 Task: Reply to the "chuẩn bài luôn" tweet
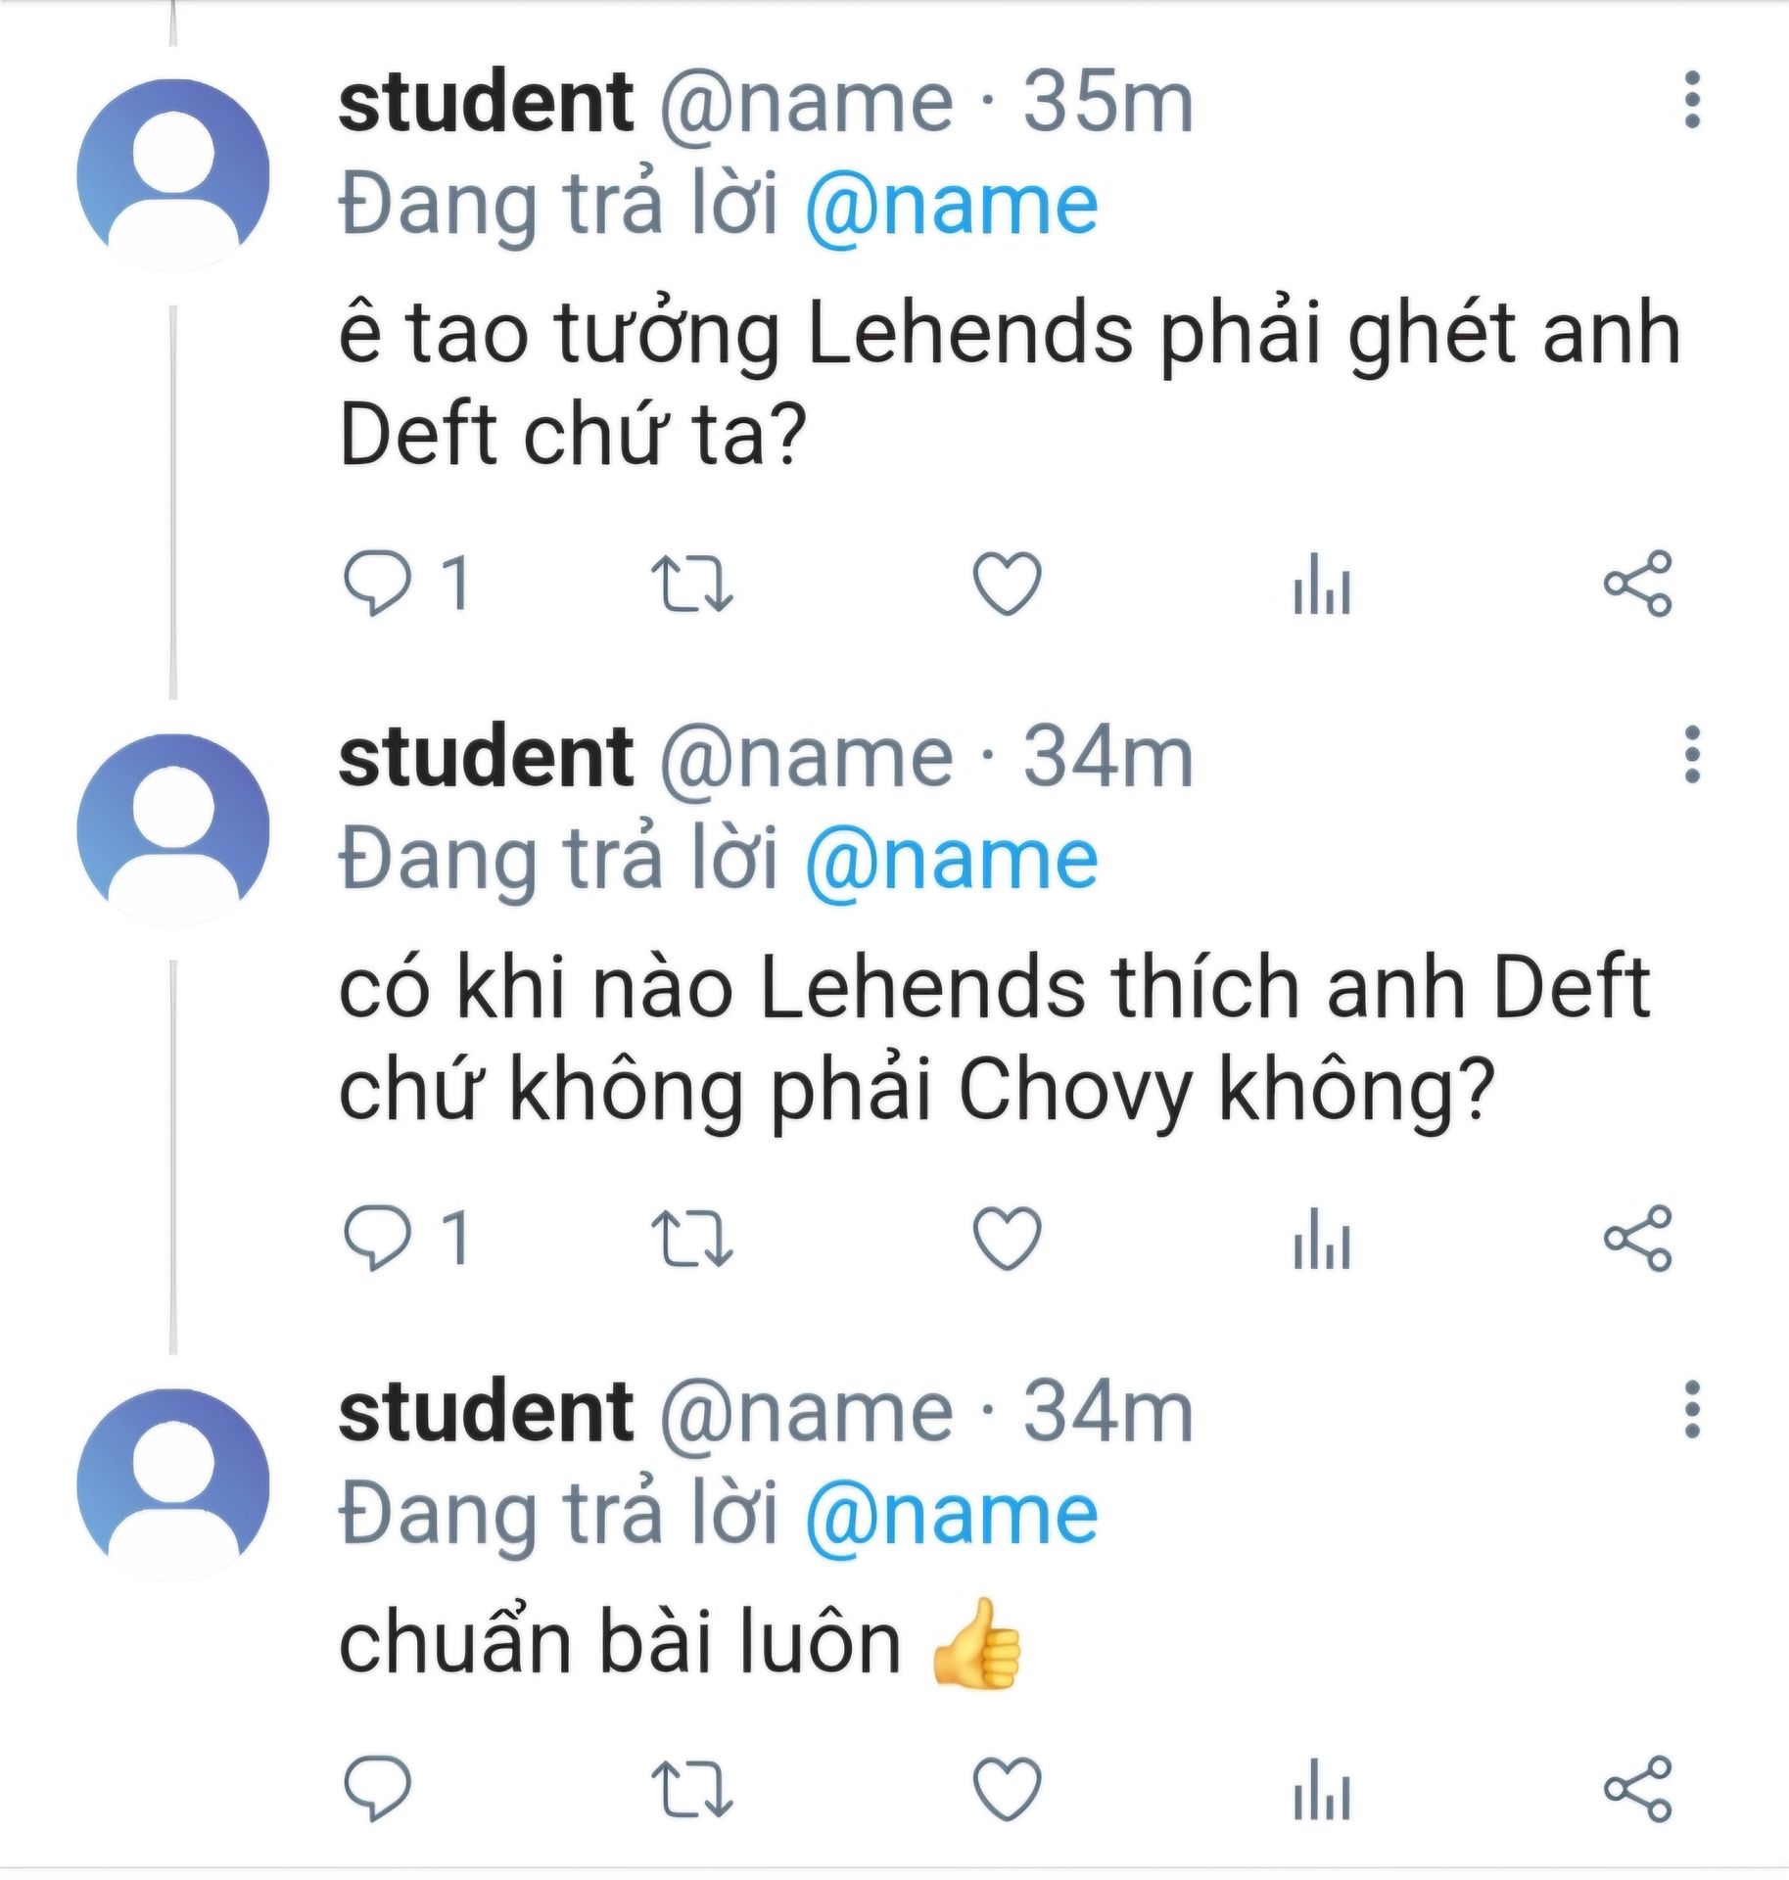(377, 1790)
